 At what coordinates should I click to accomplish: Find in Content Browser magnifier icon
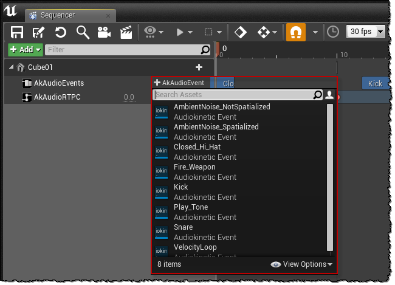[x=83, y=32]
